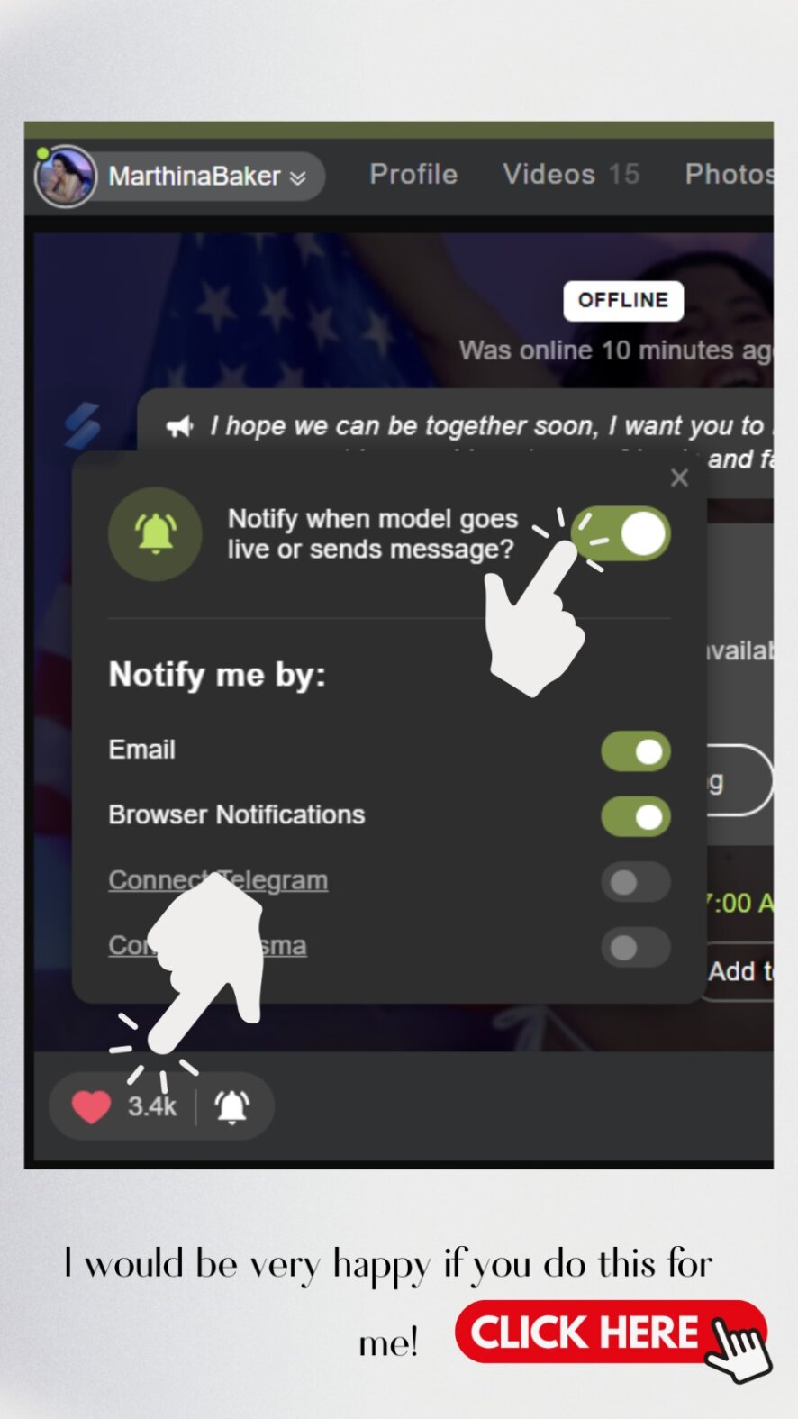The width and height of the screenshot is (798, 1419).
Task: Click the 3.4k likes count
Action: [x=151, y=1106]
